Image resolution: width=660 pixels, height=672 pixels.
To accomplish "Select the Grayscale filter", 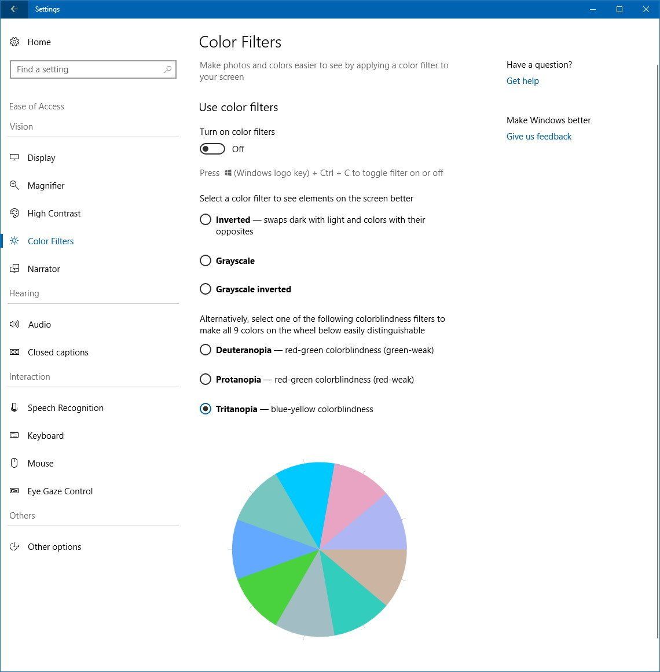I will click(x=206, y=260).
